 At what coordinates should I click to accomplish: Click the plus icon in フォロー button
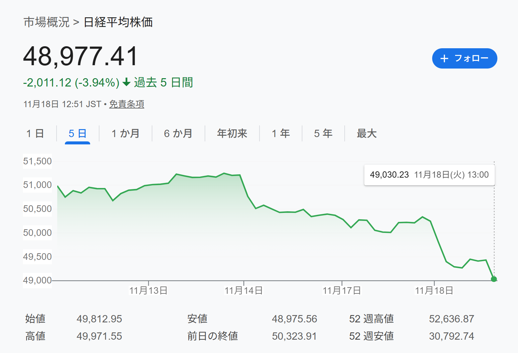444,59
